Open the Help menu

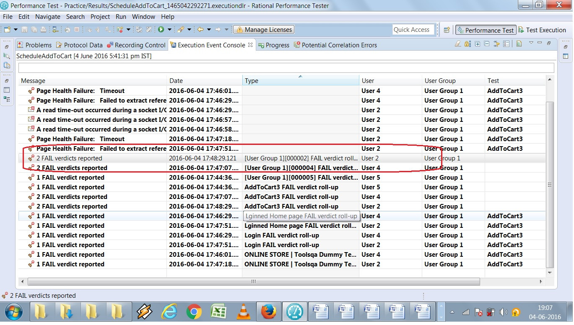click(168, 17)
